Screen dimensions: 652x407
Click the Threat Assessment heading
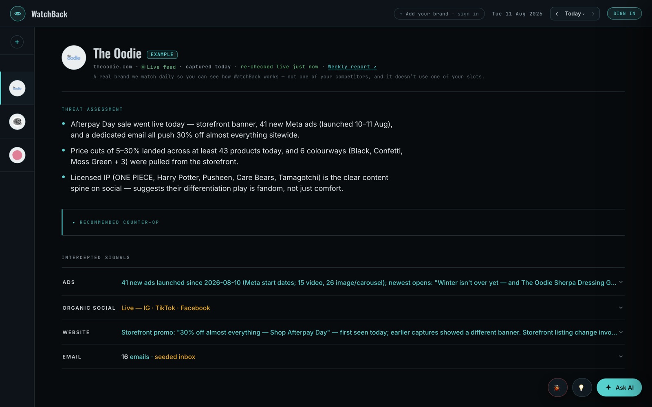point(92,109)
